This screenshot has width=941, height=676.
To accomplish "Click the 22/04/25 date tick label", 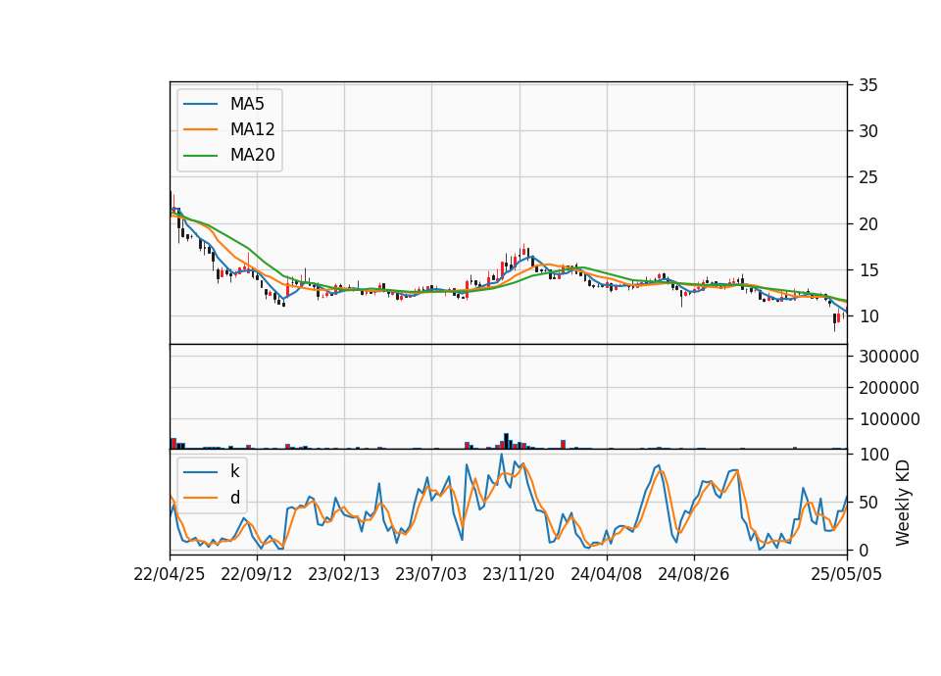I will tap(170, 574).
